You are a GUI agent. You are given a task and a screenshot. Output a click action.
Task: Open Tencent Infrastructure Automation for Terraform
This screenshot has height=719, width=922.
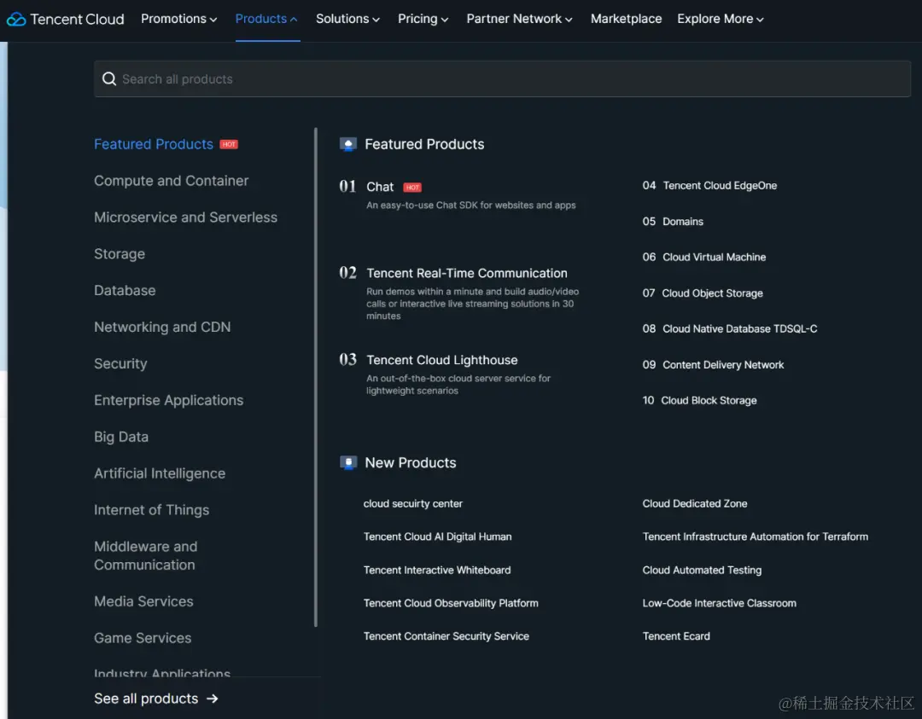coord(755,536)
